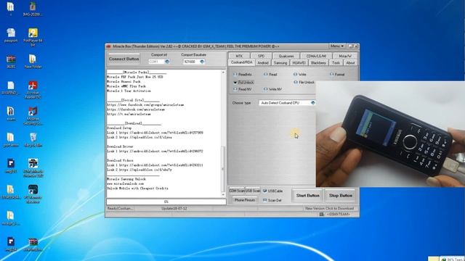Toggle the USBCable checkbox

point(264,191)
